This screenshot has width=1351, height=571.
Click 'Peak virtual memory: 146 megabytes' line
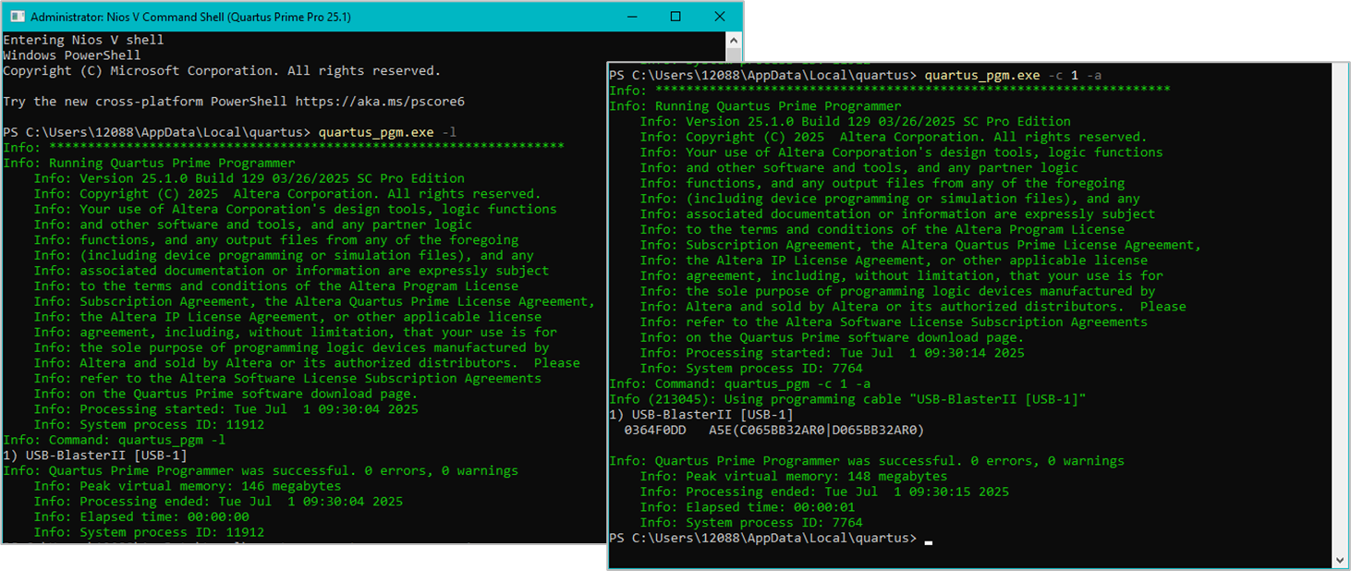click(x=188, y=486)
